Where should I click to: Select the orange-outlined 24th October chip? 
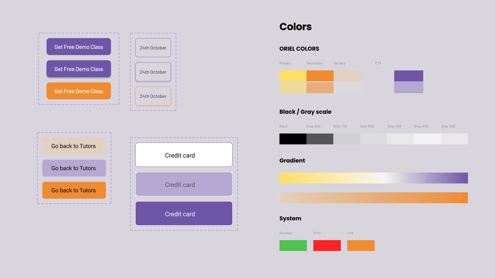point(153,96)
